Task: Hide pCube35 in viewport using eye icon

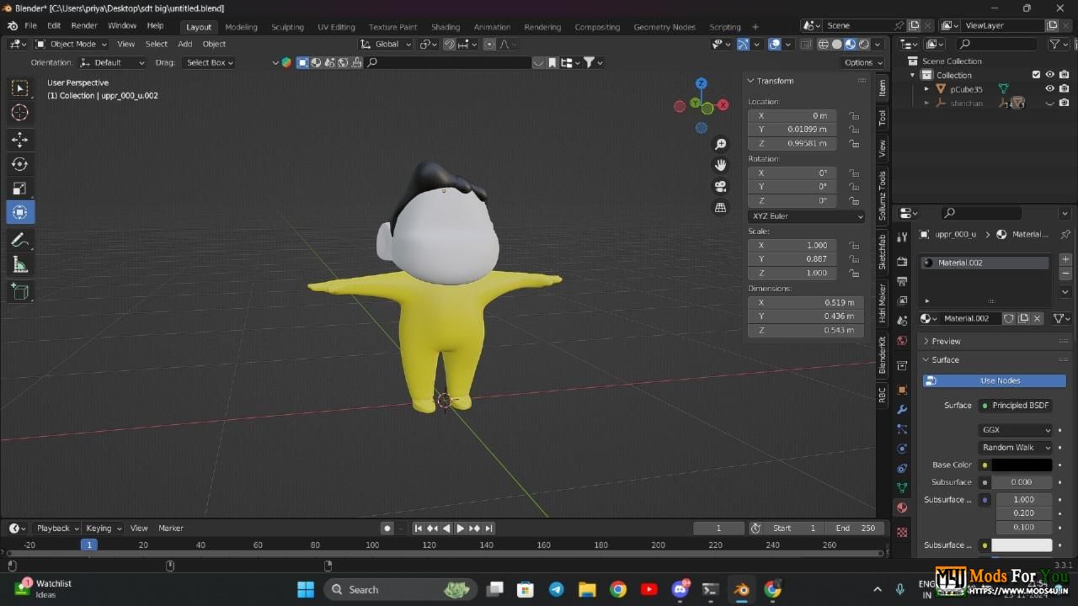Action: 1049,88
